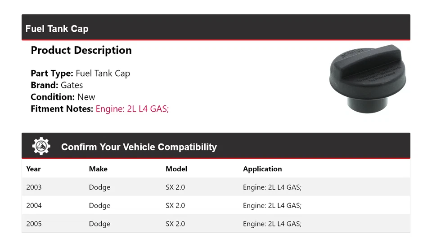Select the Application column header
432x247 pixels.
pos(262,169)
